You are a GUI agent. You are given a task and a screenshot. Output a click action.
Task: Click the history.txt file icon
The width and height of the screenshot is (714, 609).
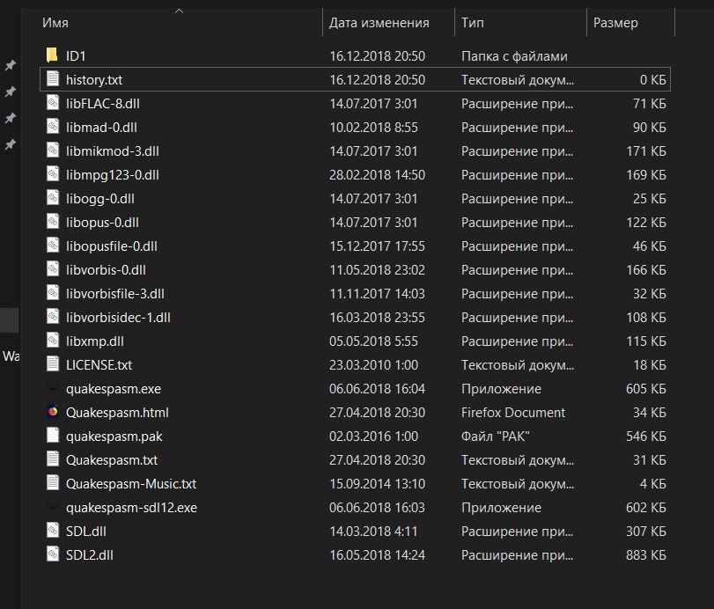(52, 78)
